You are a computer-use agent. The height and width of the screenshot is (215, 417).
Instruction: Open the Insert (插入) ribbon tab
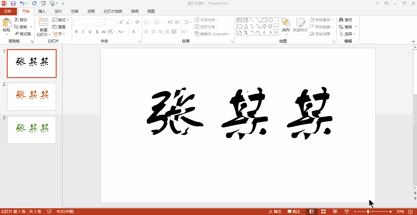42,11
